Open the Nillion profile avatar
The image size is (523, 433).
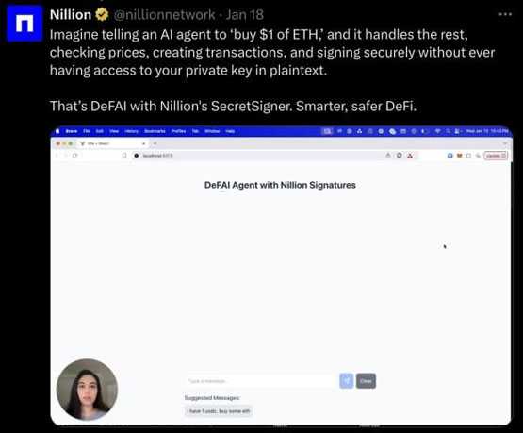click(x=25, y=24)
